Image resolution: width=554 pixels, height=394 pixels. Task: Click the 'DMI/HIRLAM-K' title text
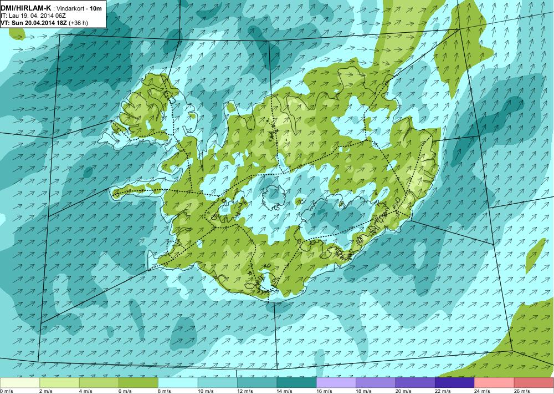tap(26, 8)
